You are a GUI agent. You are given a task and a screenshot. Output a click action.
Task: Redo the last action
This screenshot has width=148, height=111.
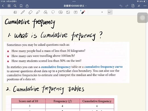tap(127, 6)
